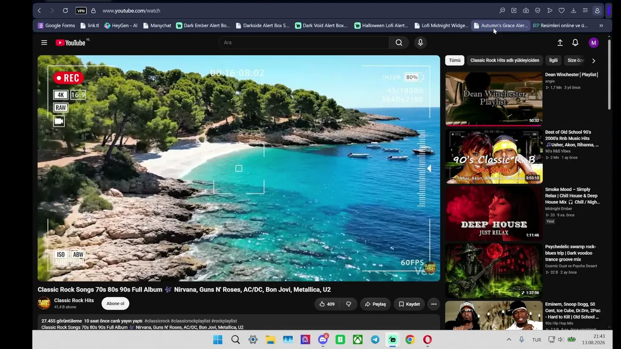Open the Halloween Lofi Alert bookmark

pyautogui.click(x=381, y=26)
